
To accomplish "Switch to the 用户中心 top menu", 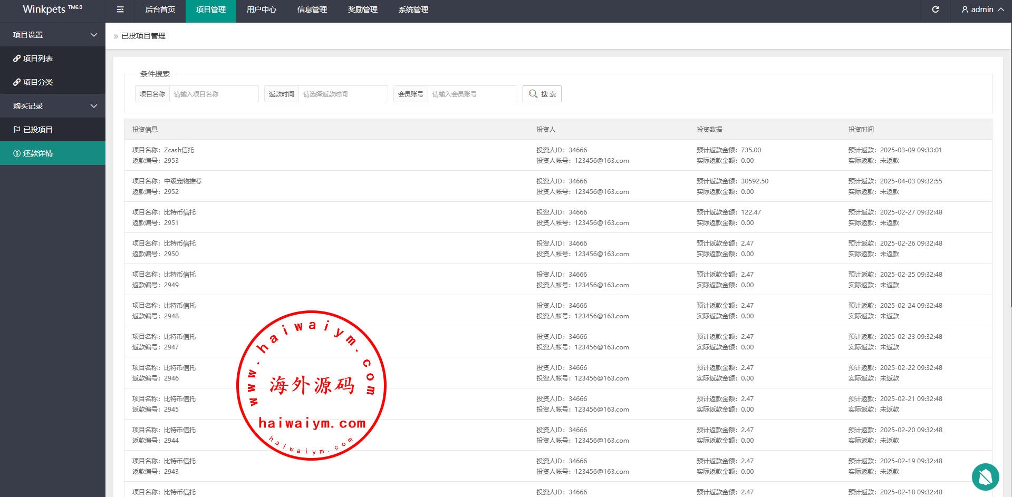I will [261, 9].
